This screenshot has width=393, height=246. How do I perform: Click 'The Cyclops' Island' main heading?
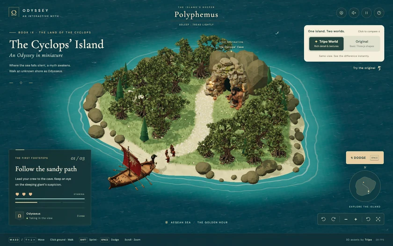57,45
